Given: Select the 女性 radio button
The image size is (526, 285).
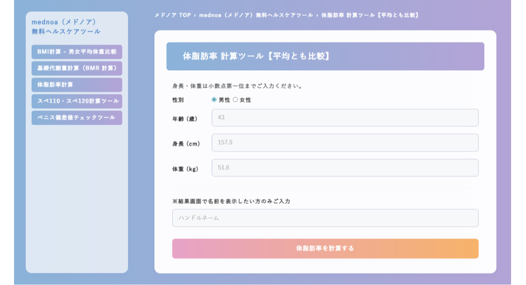Looking at the screenshot, I should tap(235, 100).
